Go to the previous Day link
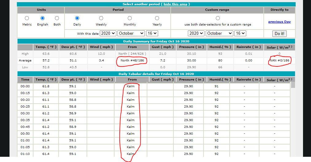 279,22
